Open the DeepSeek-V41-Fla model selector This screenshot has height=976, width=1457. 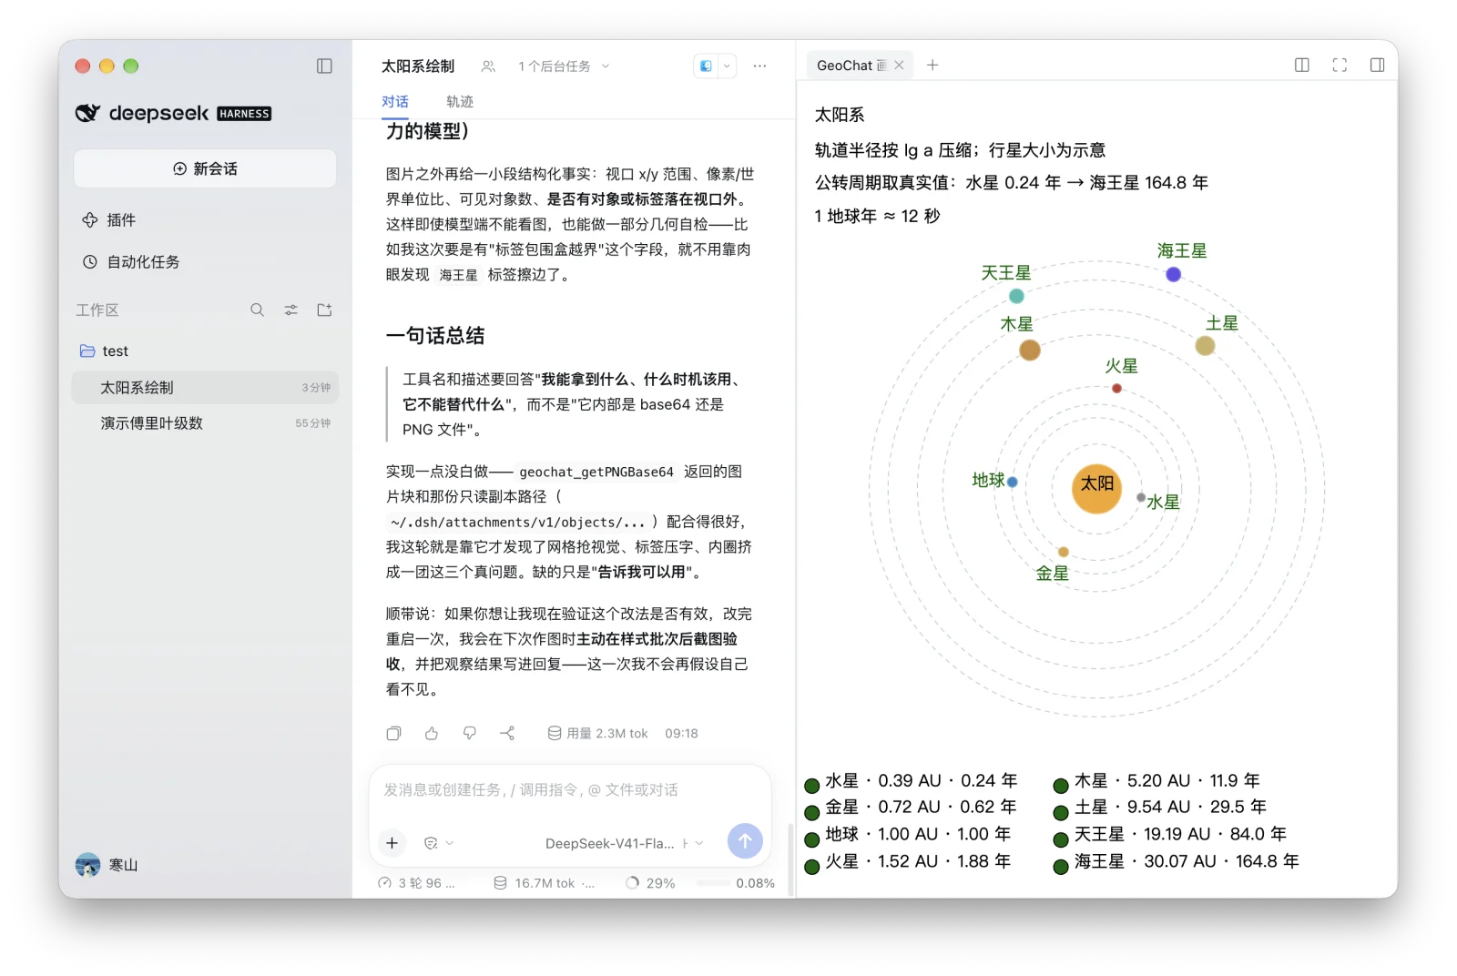point(624,843)
